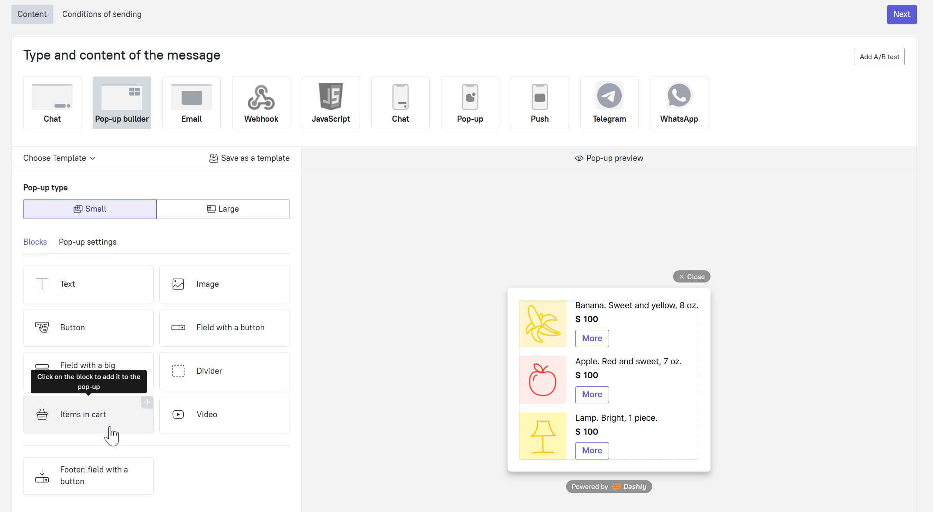Click the banana product thumbnail

[542, 324]
